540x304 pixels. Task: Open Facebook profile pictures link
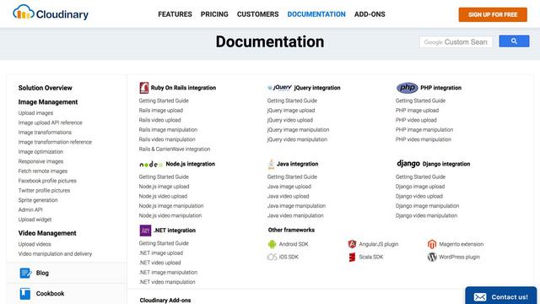pos(47,181)
